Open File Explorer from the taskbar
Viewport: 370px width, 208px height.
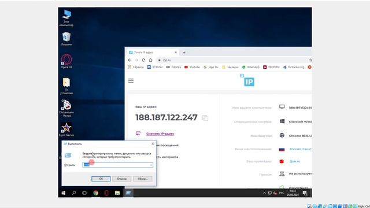click(x=117, y=193)
